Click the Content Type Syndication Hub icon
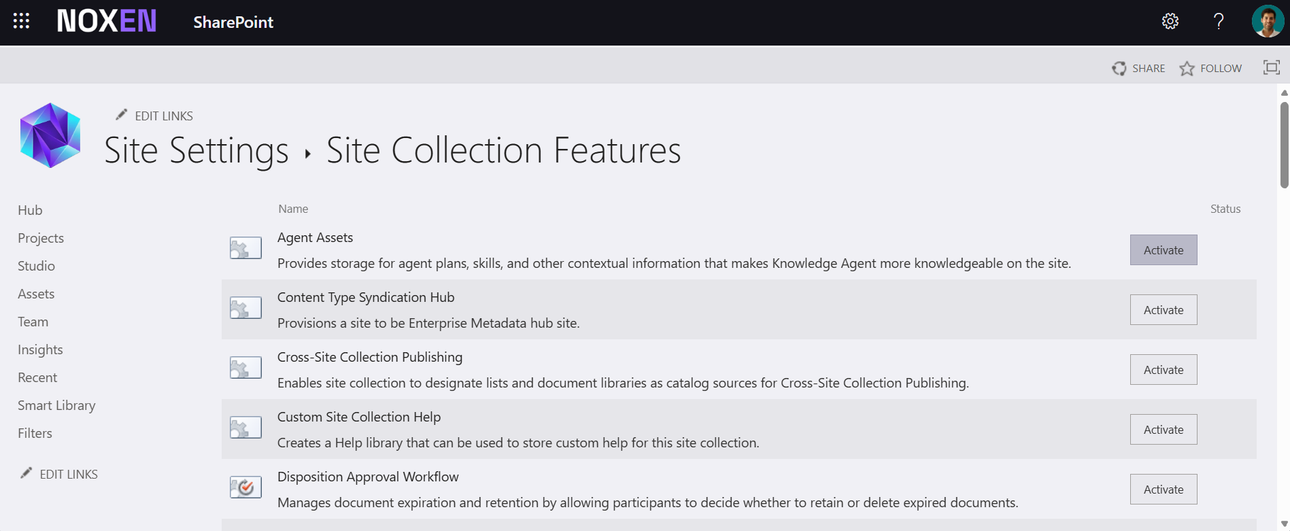 [245, 308]
